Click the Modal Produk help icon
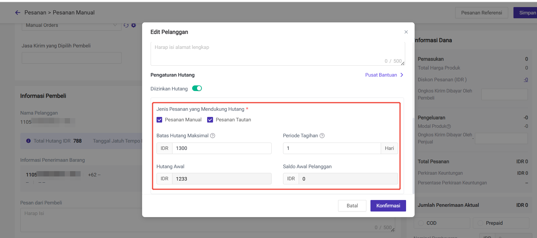 coord(449,126)
